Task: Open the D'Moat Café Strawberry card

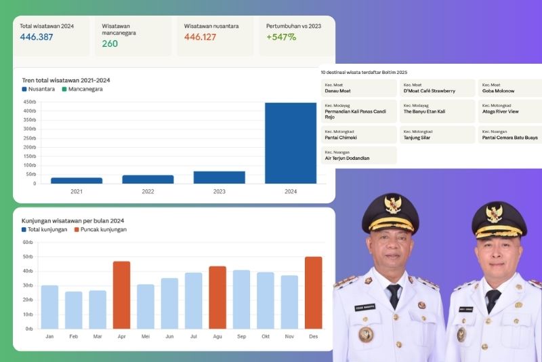Action: 437,88
